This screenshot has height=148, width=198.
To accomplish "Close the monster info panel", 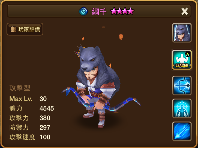I will pyautogui.click(x=184, y=11).
